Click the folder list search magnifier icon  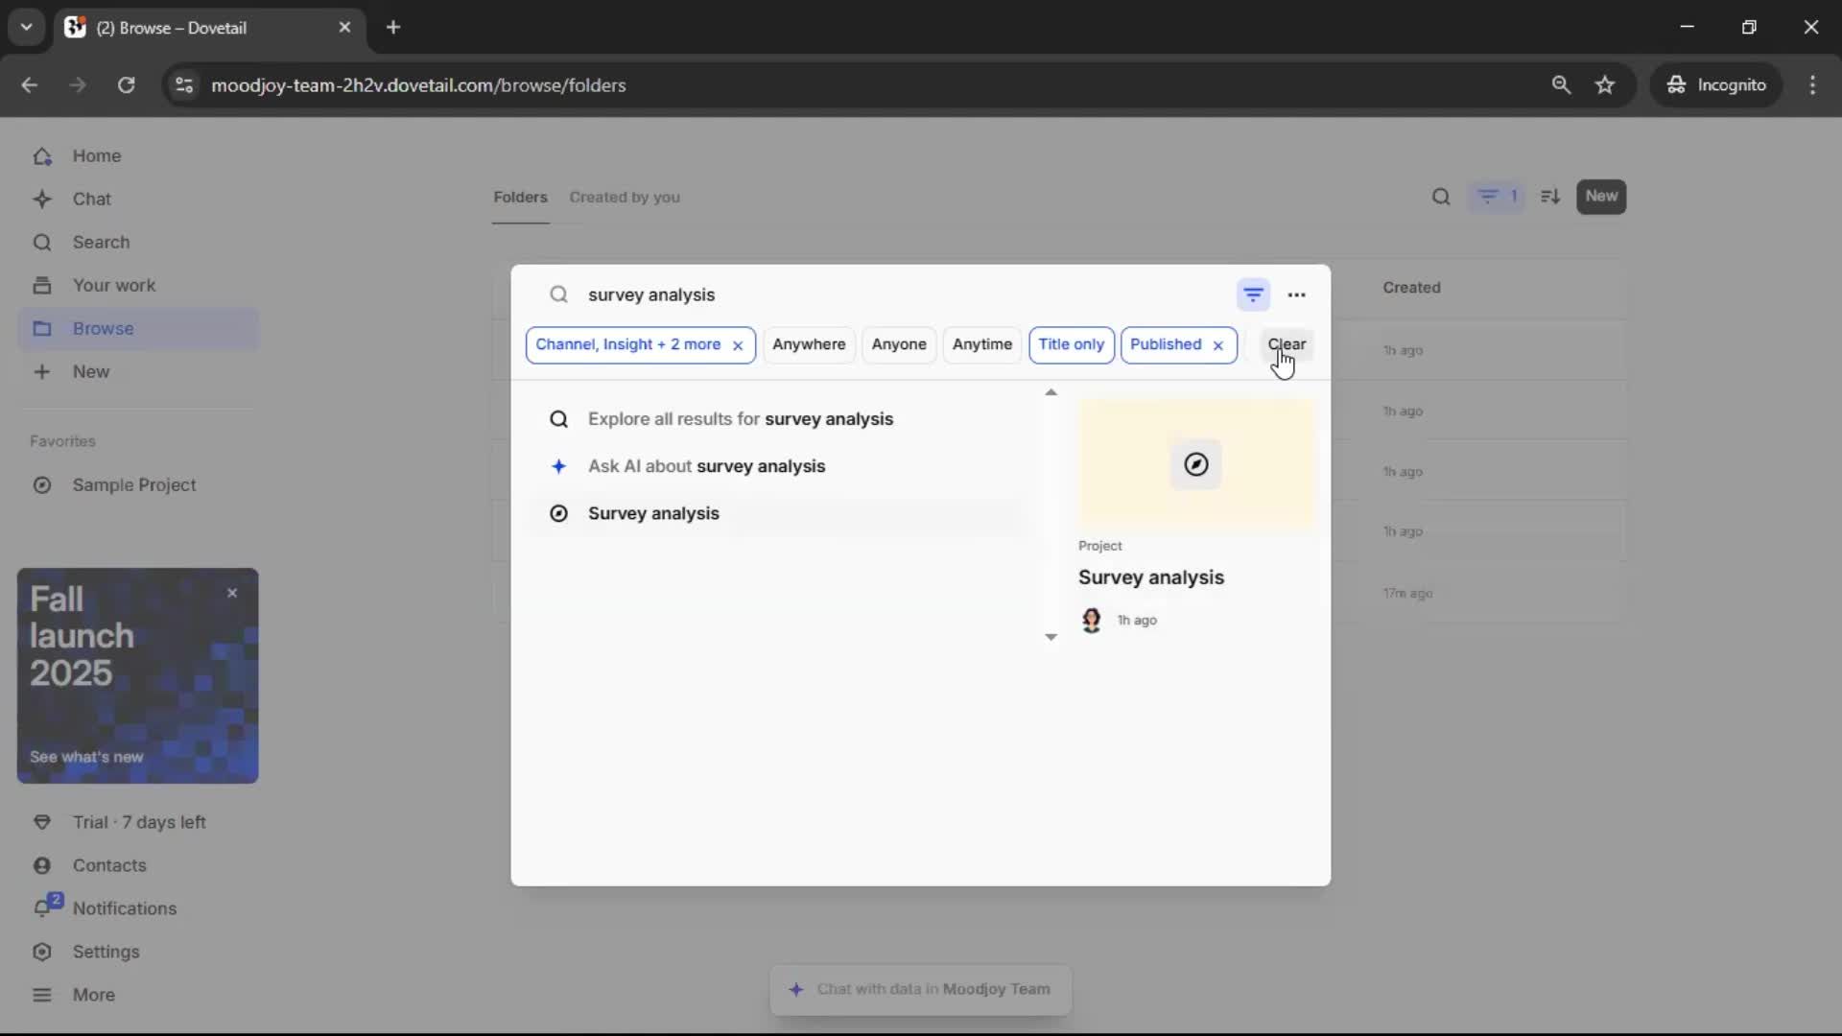click(1441, 197)
